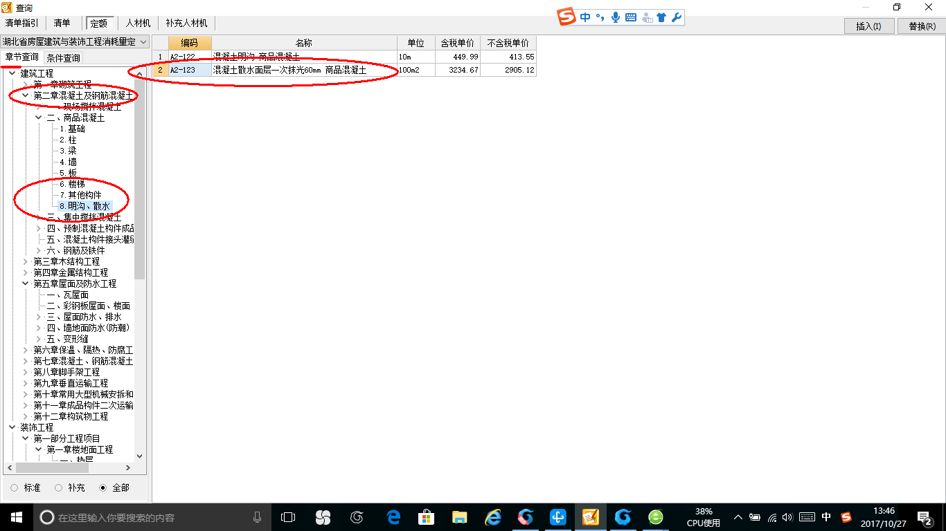Select the 全部 radio button

pyautogui.click(x=103, y=487)
